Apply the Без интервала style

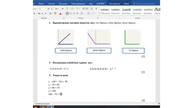pyautogui.click(x=116, y=11)
